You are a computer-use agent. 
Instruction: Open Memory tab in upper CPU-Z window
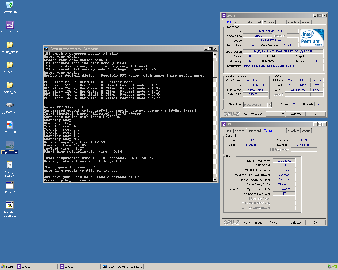tap(269, 22)
